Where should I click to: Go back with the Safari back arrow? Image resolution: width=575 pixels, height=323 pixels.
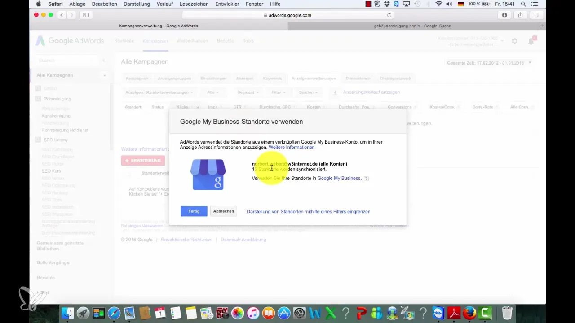(62, 15)
